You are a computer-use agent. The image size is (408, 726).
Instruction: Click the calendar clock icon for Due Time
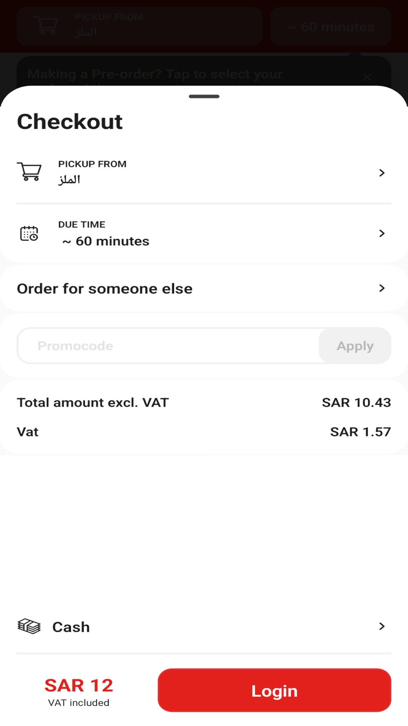pos(29,233)
